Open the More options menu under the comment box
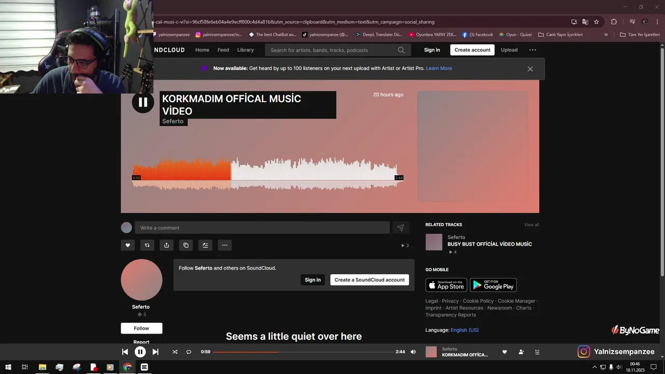The height and width of the screenshot is (374, 665). (x=225, y=245)
